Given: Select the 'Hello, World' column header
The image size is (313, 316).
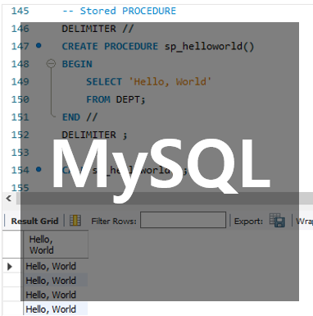Looking at the screenshot, I should point(56,245).
